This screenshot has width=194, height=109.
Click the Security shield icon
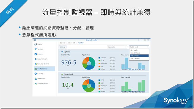click(x=36, y=74)
